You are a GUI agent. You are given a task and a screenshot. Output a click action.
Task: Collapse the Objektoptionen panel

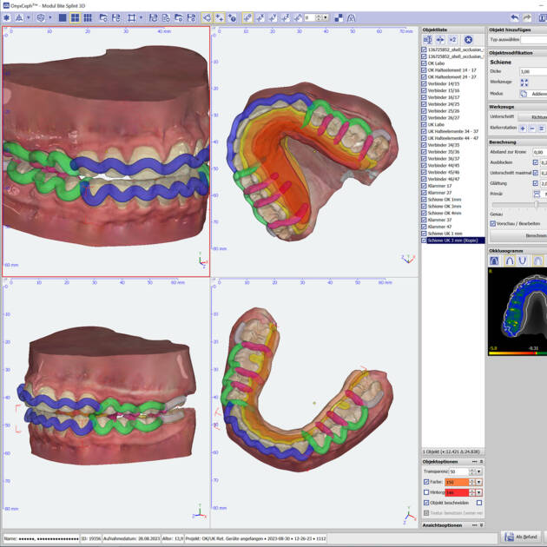[x=481, y=462]
